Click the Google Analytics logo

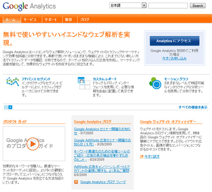coord(29,6)
